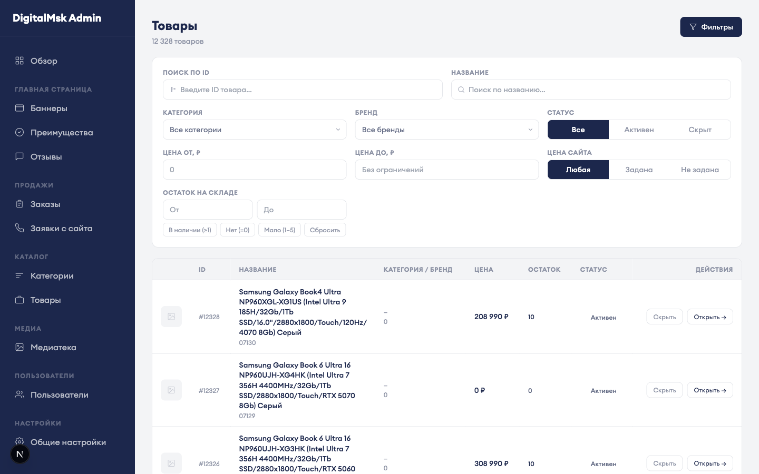Click price 308 990 ₽

(x=491, y=463)
